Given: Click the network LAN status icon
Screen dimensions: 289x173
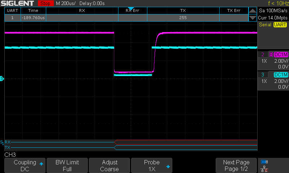Looking at the screenshot, I should (x=264, y=169).
